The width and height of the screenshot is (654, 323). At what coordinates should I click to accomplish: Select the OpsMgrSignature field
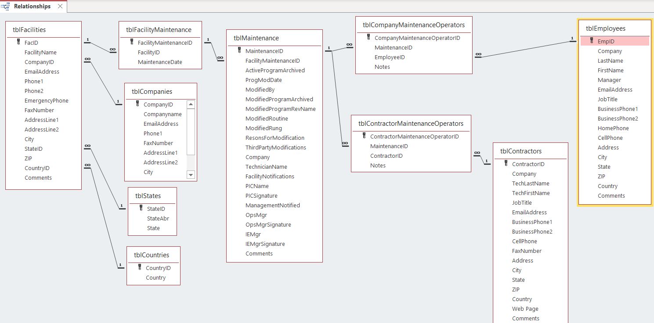click(268, 224)
